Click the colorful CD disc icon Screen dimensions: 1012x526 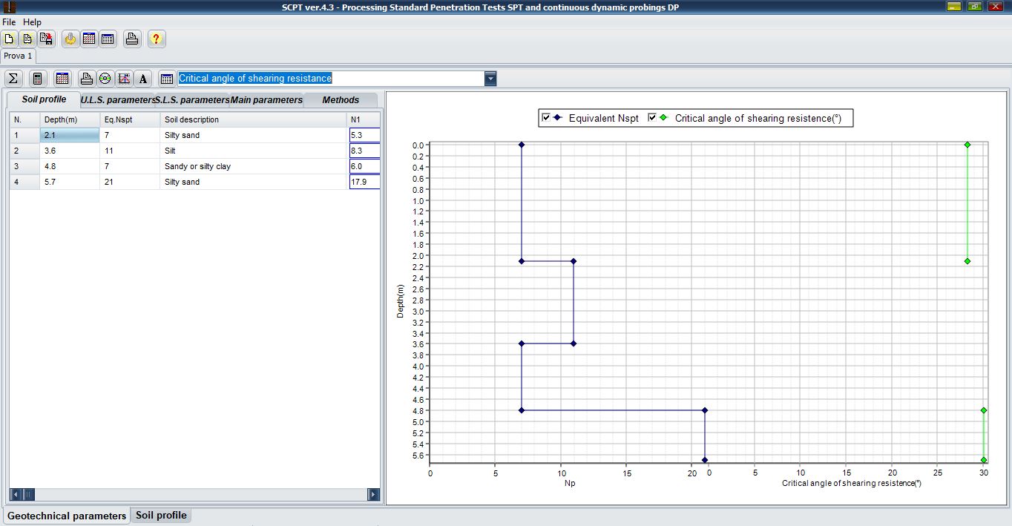105,79
